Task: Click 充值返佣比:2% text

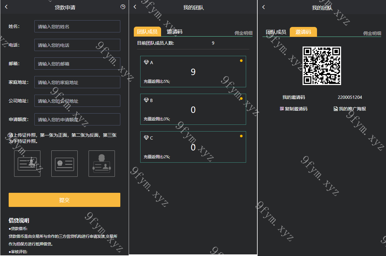Action: (x=157, y=157)
